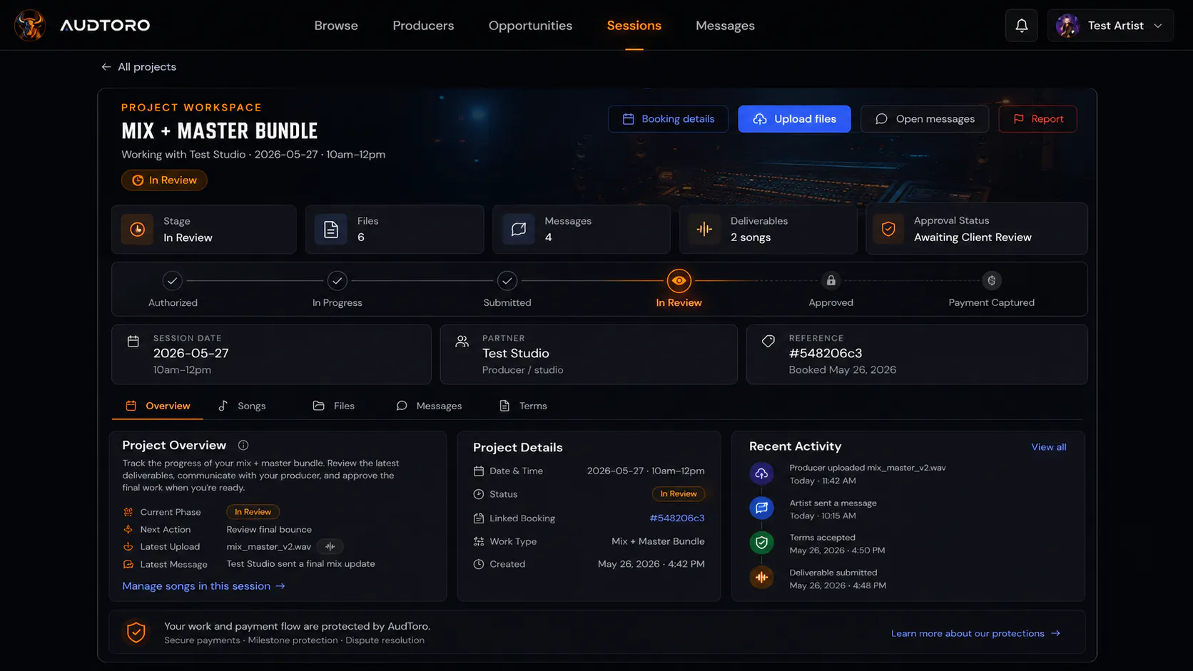The width and height of the screenshot is (1193, 671).
Task: Click the #548206c3 reference heading
Action: 826,354
